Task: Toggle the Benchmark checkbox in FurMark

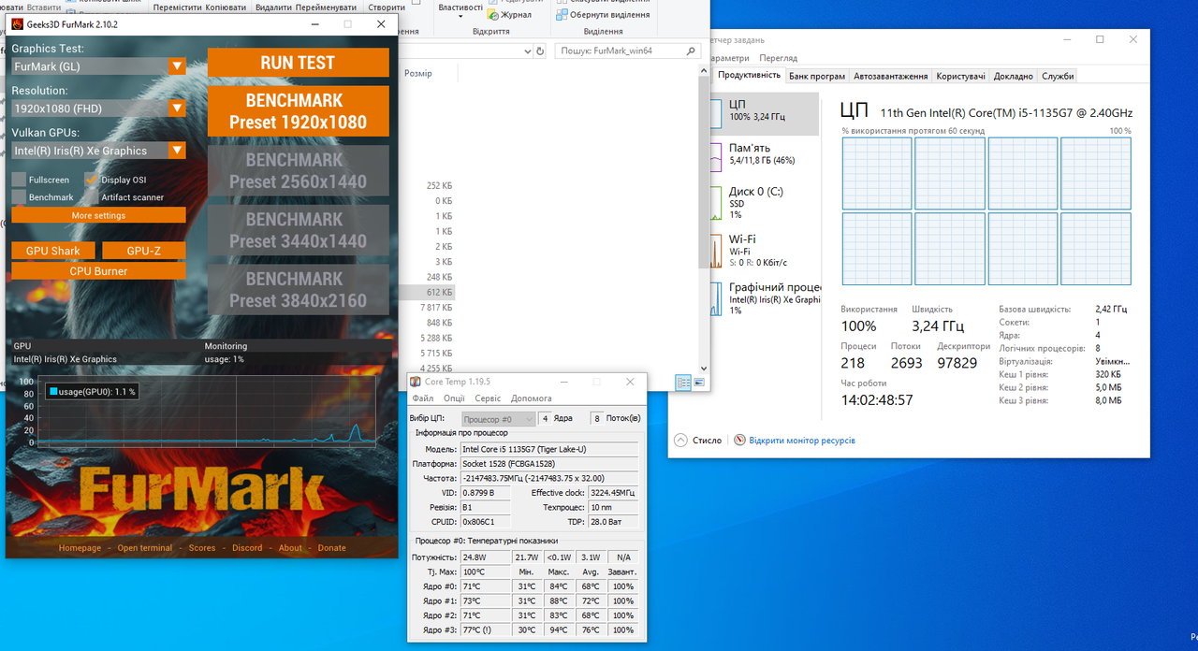Action: (x=19, y=197)
